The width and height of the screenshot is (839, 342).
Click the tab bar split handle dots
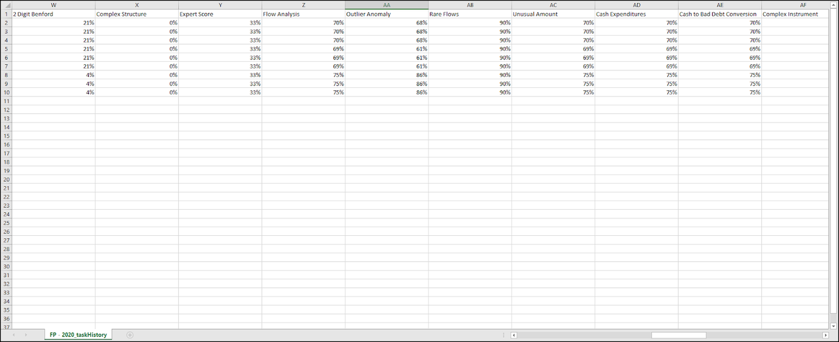[x=503, y=335]
